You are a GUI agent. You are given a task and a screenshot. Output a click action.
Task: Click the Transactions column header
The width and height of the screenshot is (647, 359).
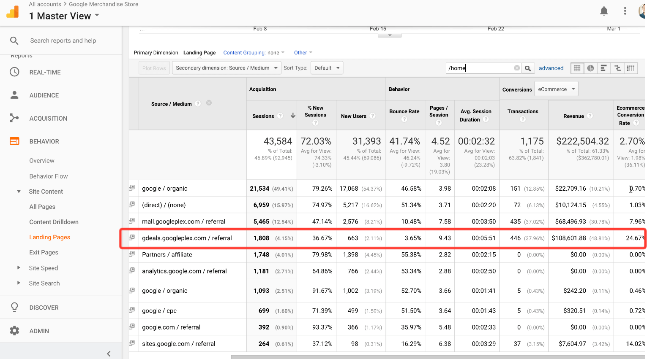523,111
